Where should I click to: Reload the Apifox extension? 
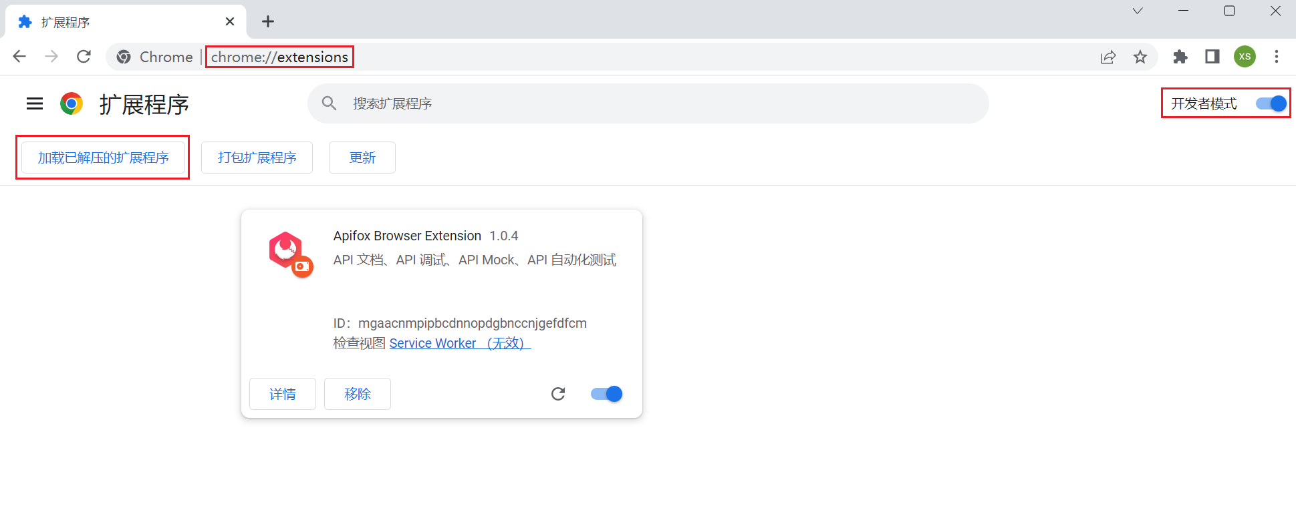click(558, 394)
